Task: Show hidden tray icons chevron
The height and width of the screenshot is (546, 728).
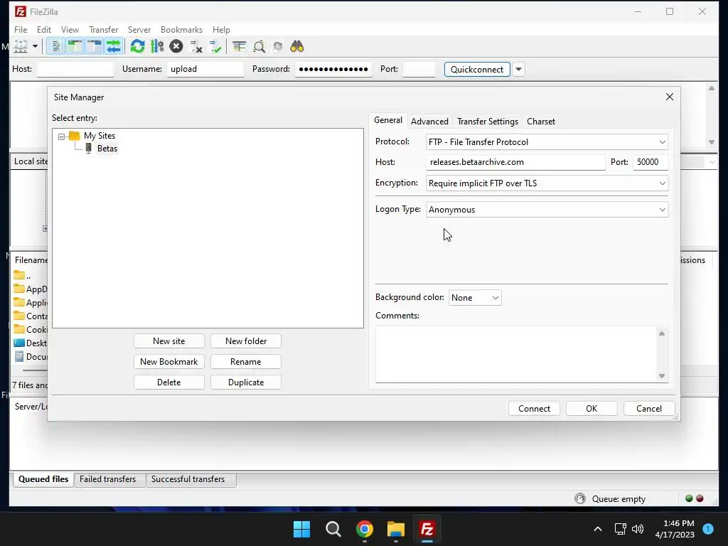Action: [x=597, y=529]
